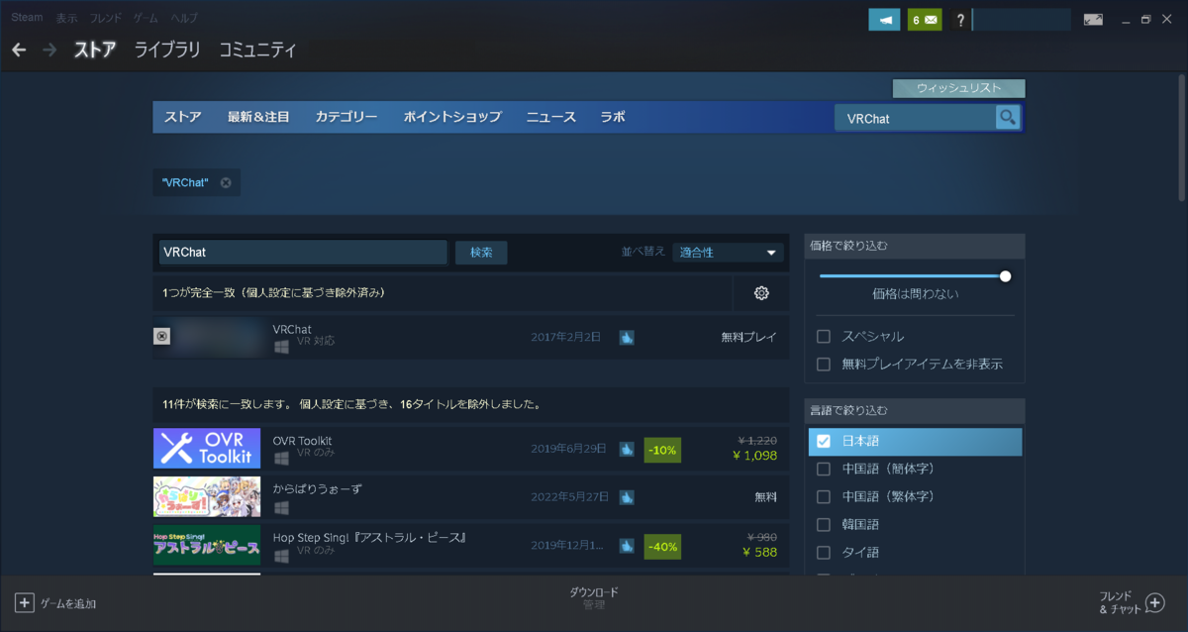Open the announcements megaphone icon
The image size is (1188, 632).
click(x=884, y=20)
